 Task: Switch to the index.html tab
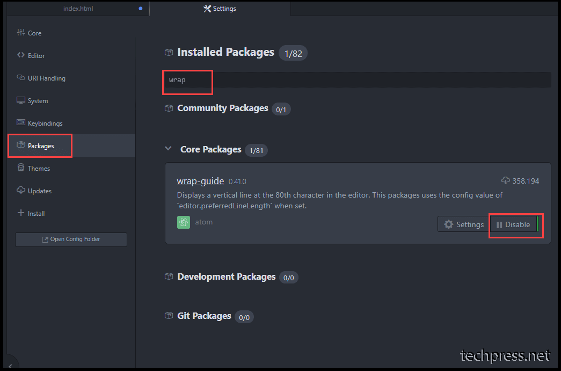click(78, 9)
